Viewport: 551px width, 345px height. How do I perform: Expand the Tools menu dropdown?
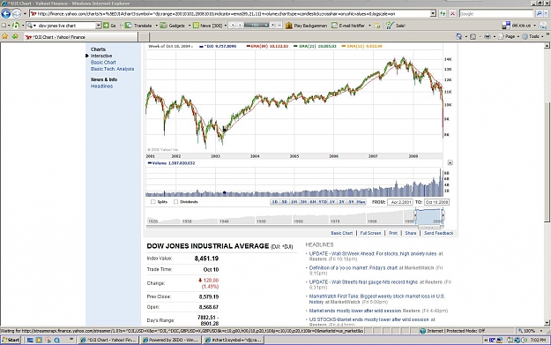point(542,36)
